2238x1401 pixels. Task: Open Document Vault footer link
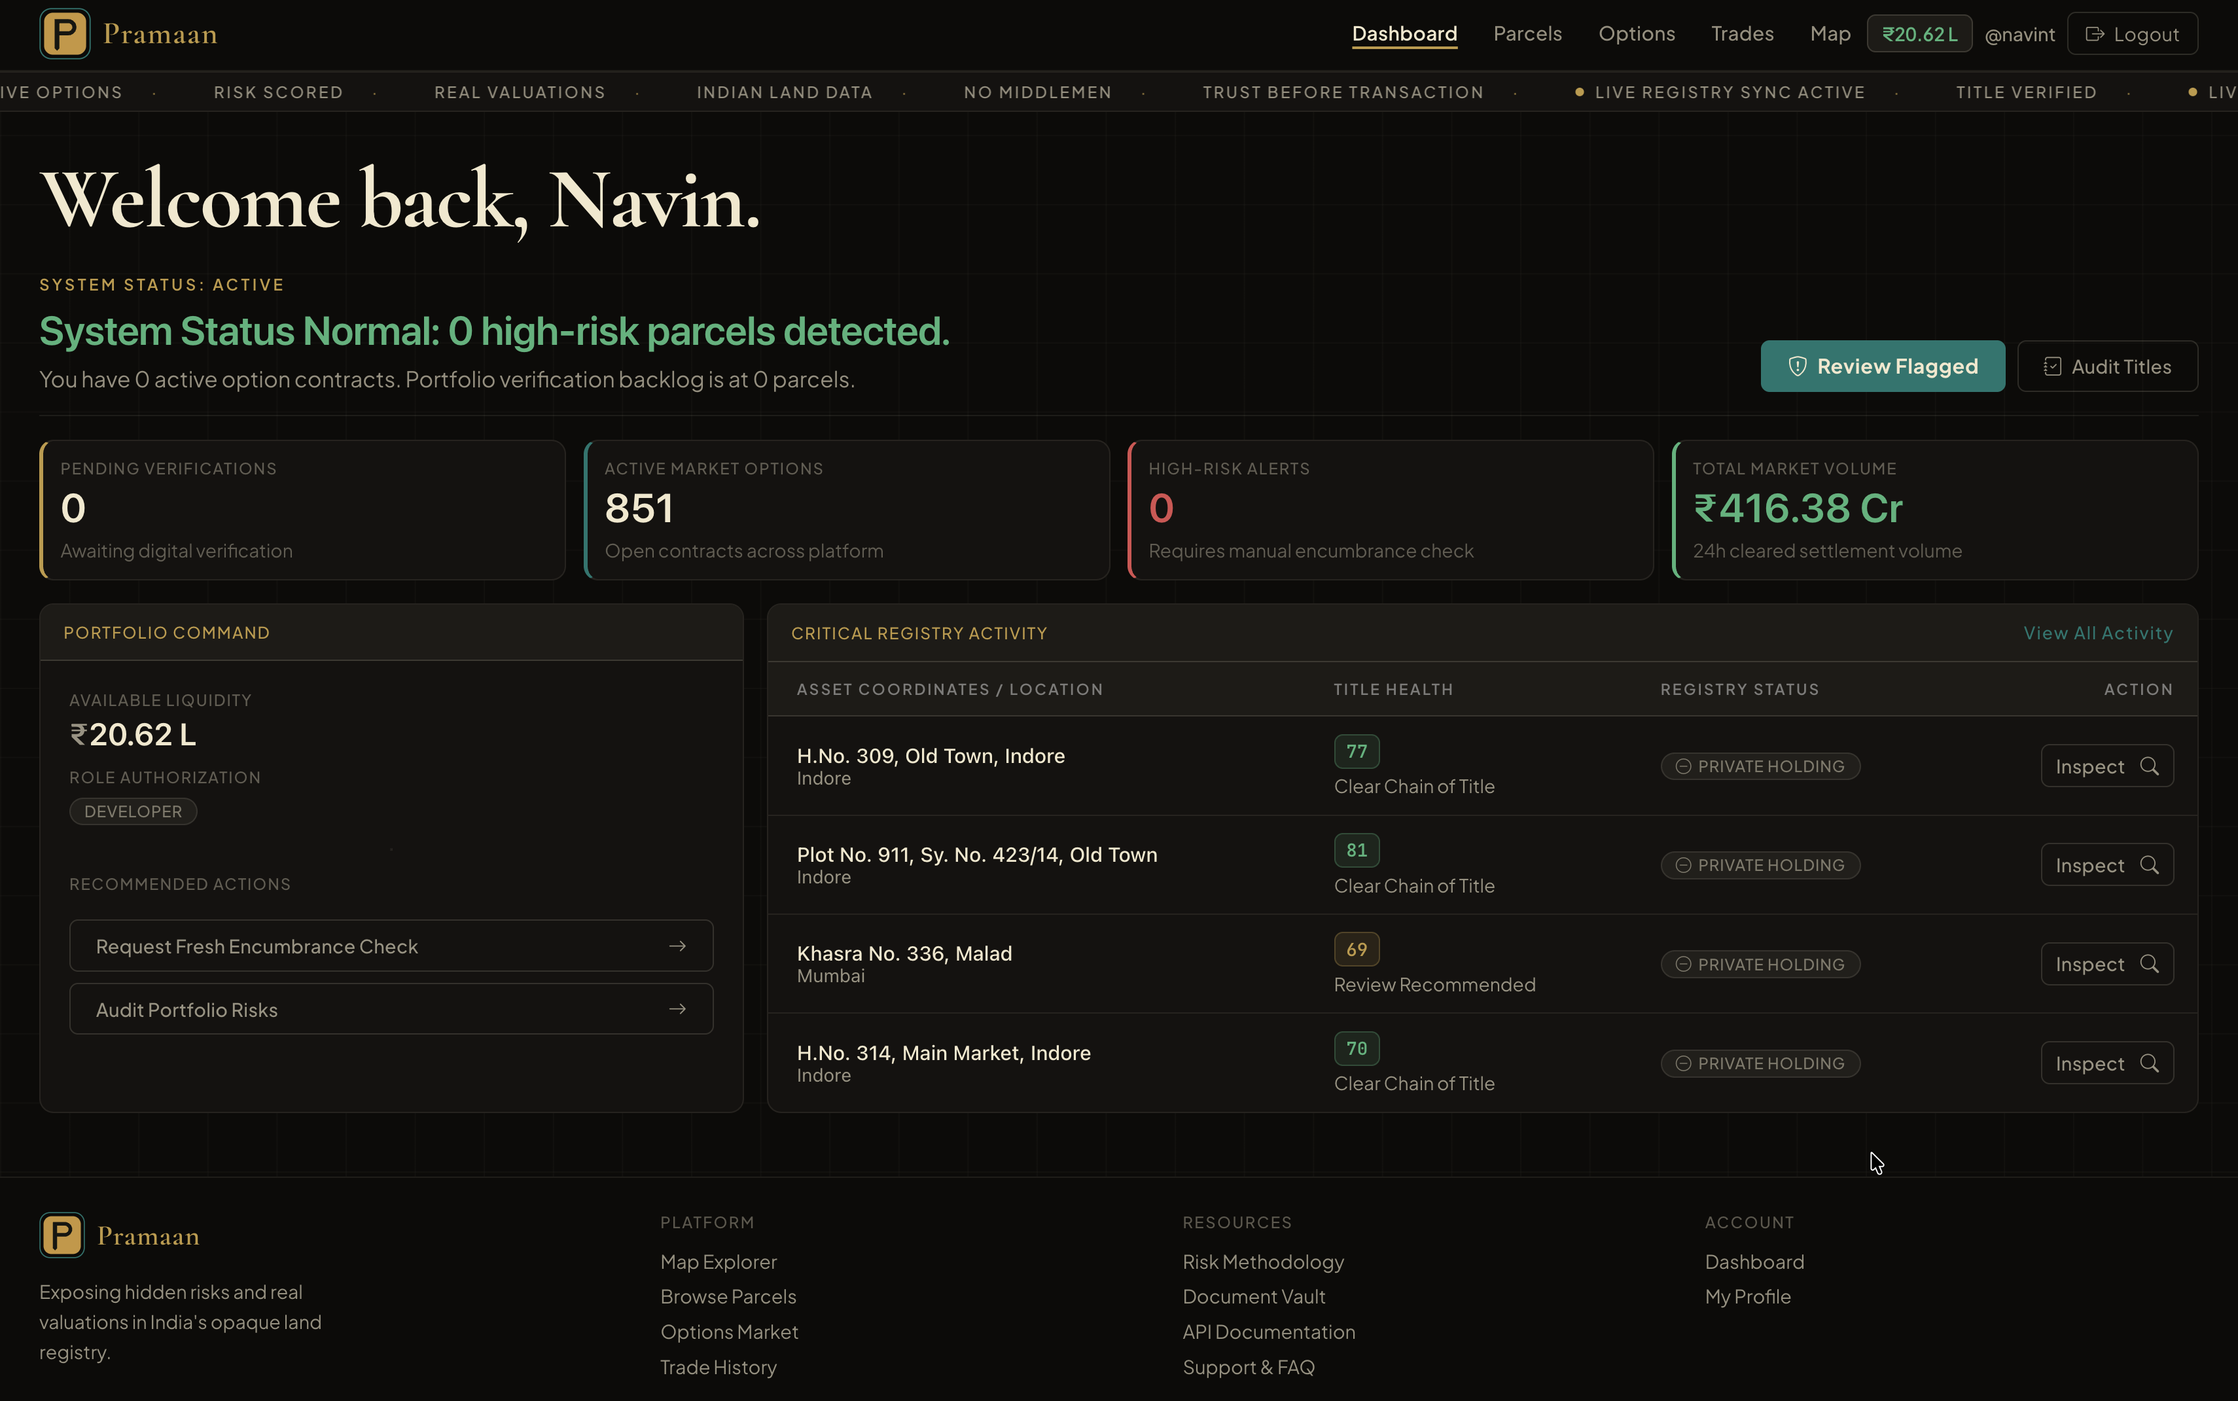(1253, 1296)
